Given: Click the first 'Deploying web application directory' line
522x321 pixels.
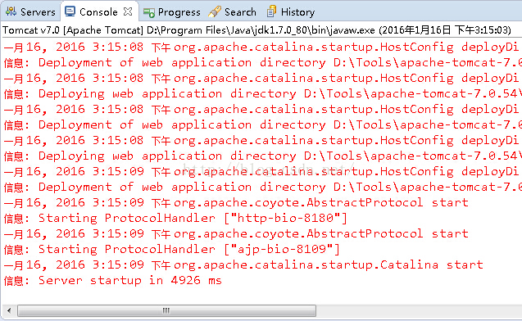Looking at the screenshot, I should (x=263, y=94).
